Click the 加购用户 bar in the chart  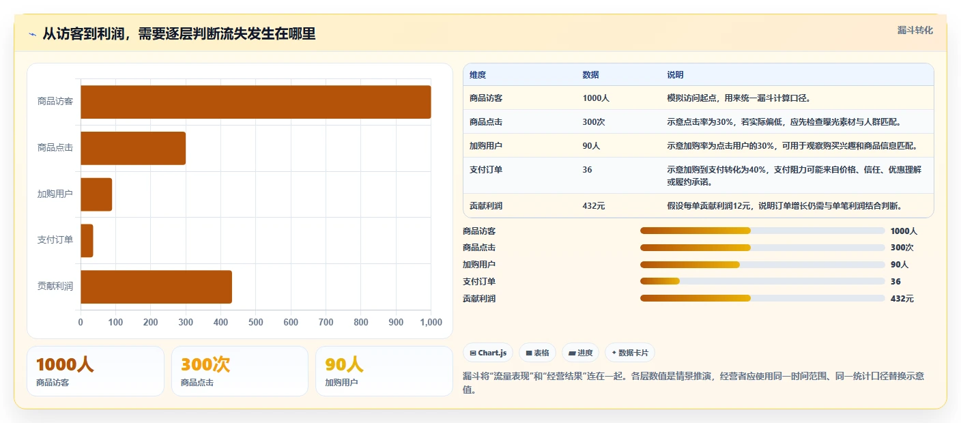click(96, 194)
